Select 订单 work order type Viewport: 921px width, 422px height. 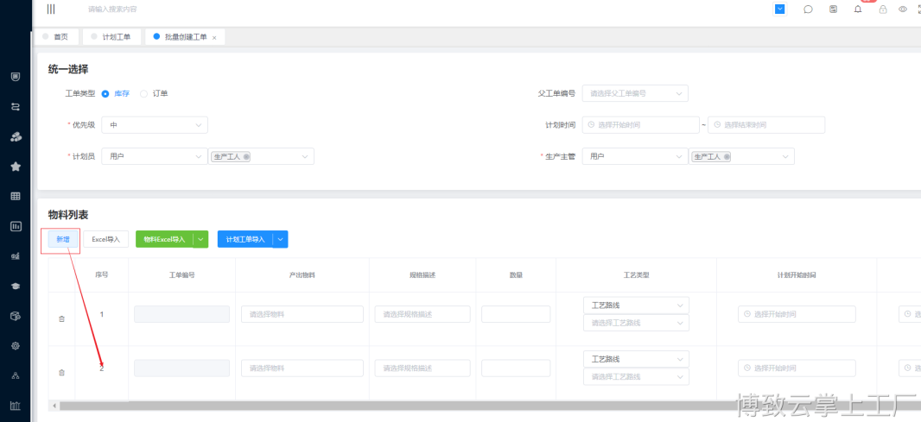[x=154, y=93]
